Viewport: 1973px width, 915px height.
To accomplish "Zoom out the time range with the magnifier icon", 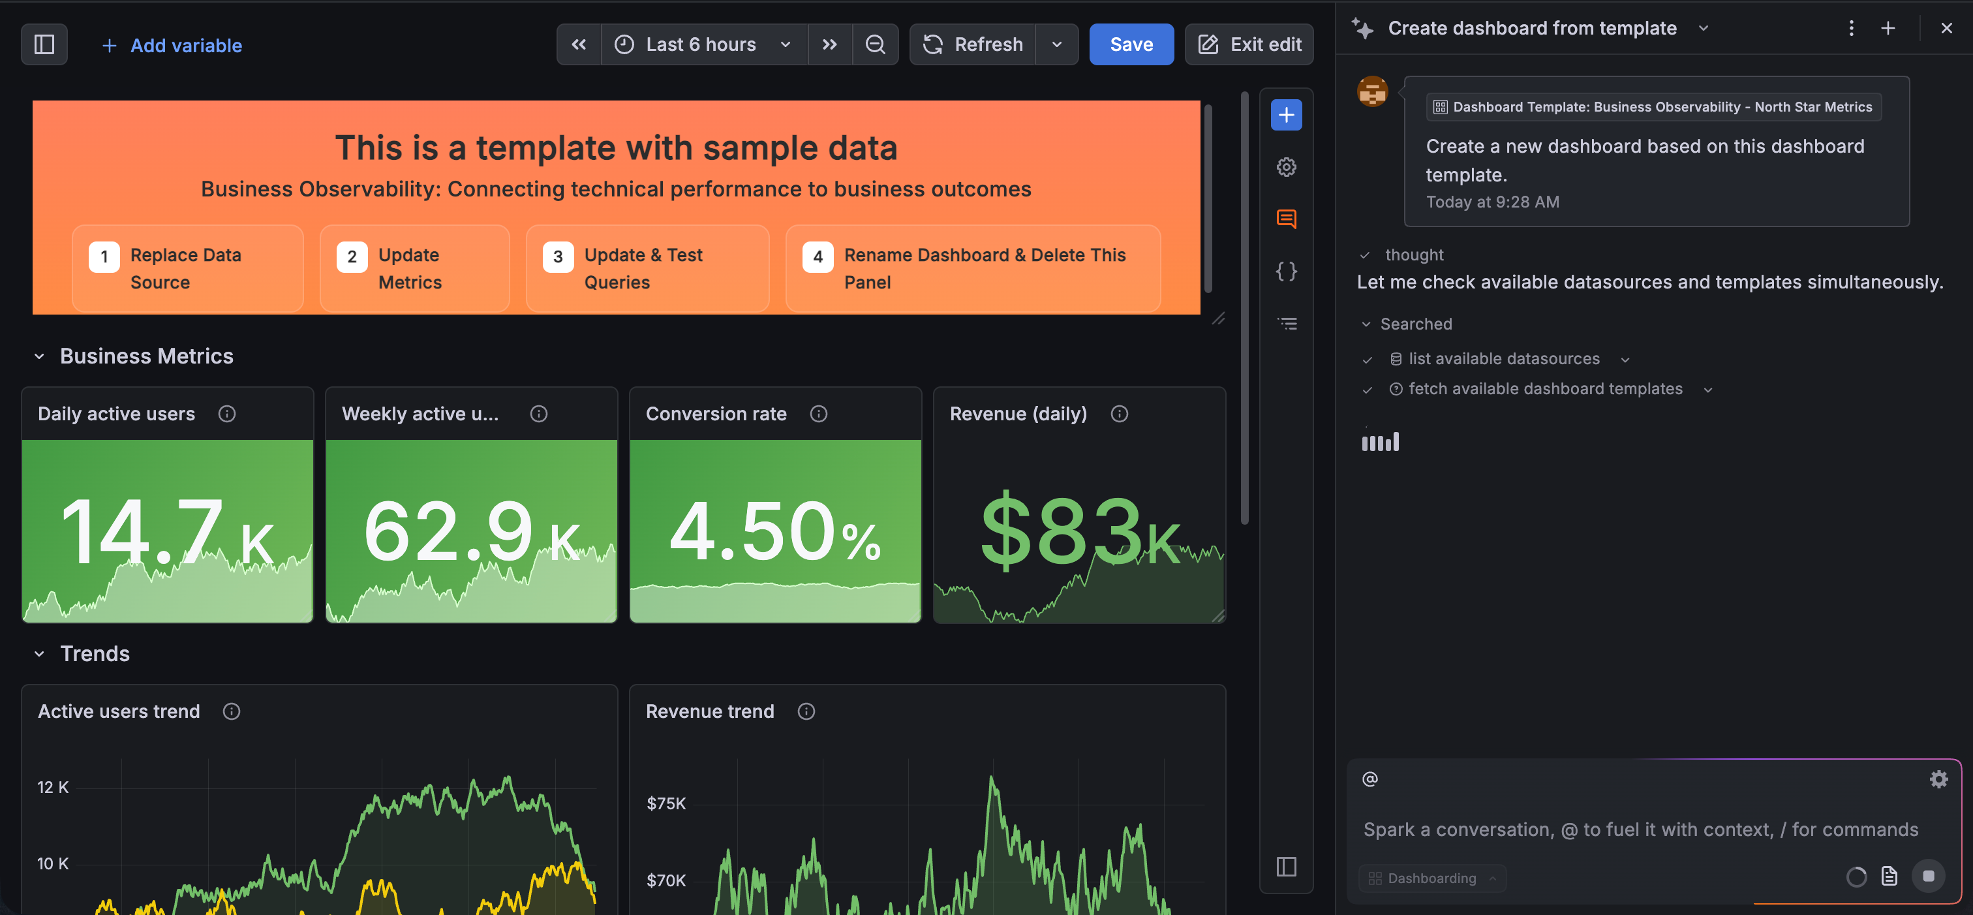I will point(876,44).
